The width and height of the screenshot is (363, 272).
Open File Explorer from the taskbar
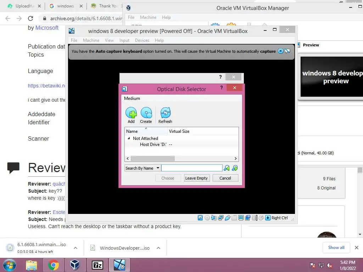point(32,265)
